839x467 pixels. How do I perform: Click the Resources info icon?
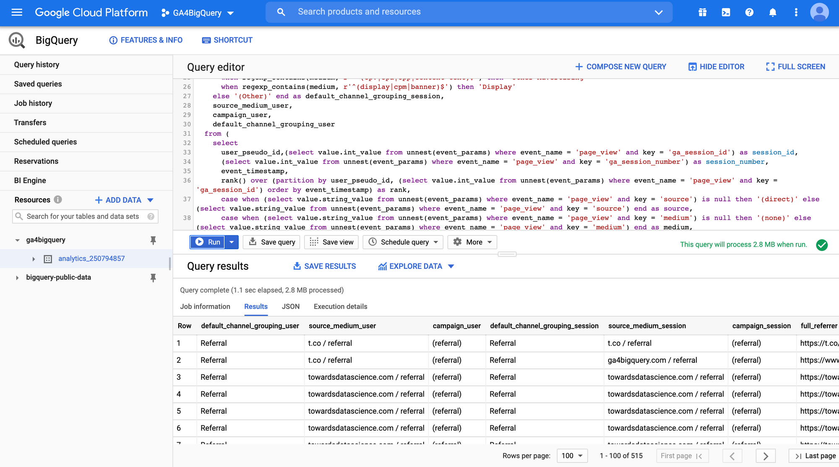(x=58, y=200)
